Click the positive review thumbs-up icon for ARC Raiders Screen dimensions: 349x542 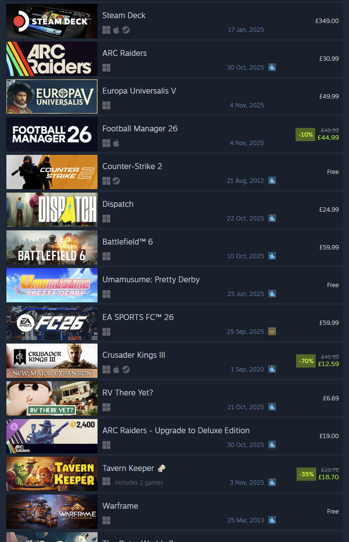[x=272, y=68]
